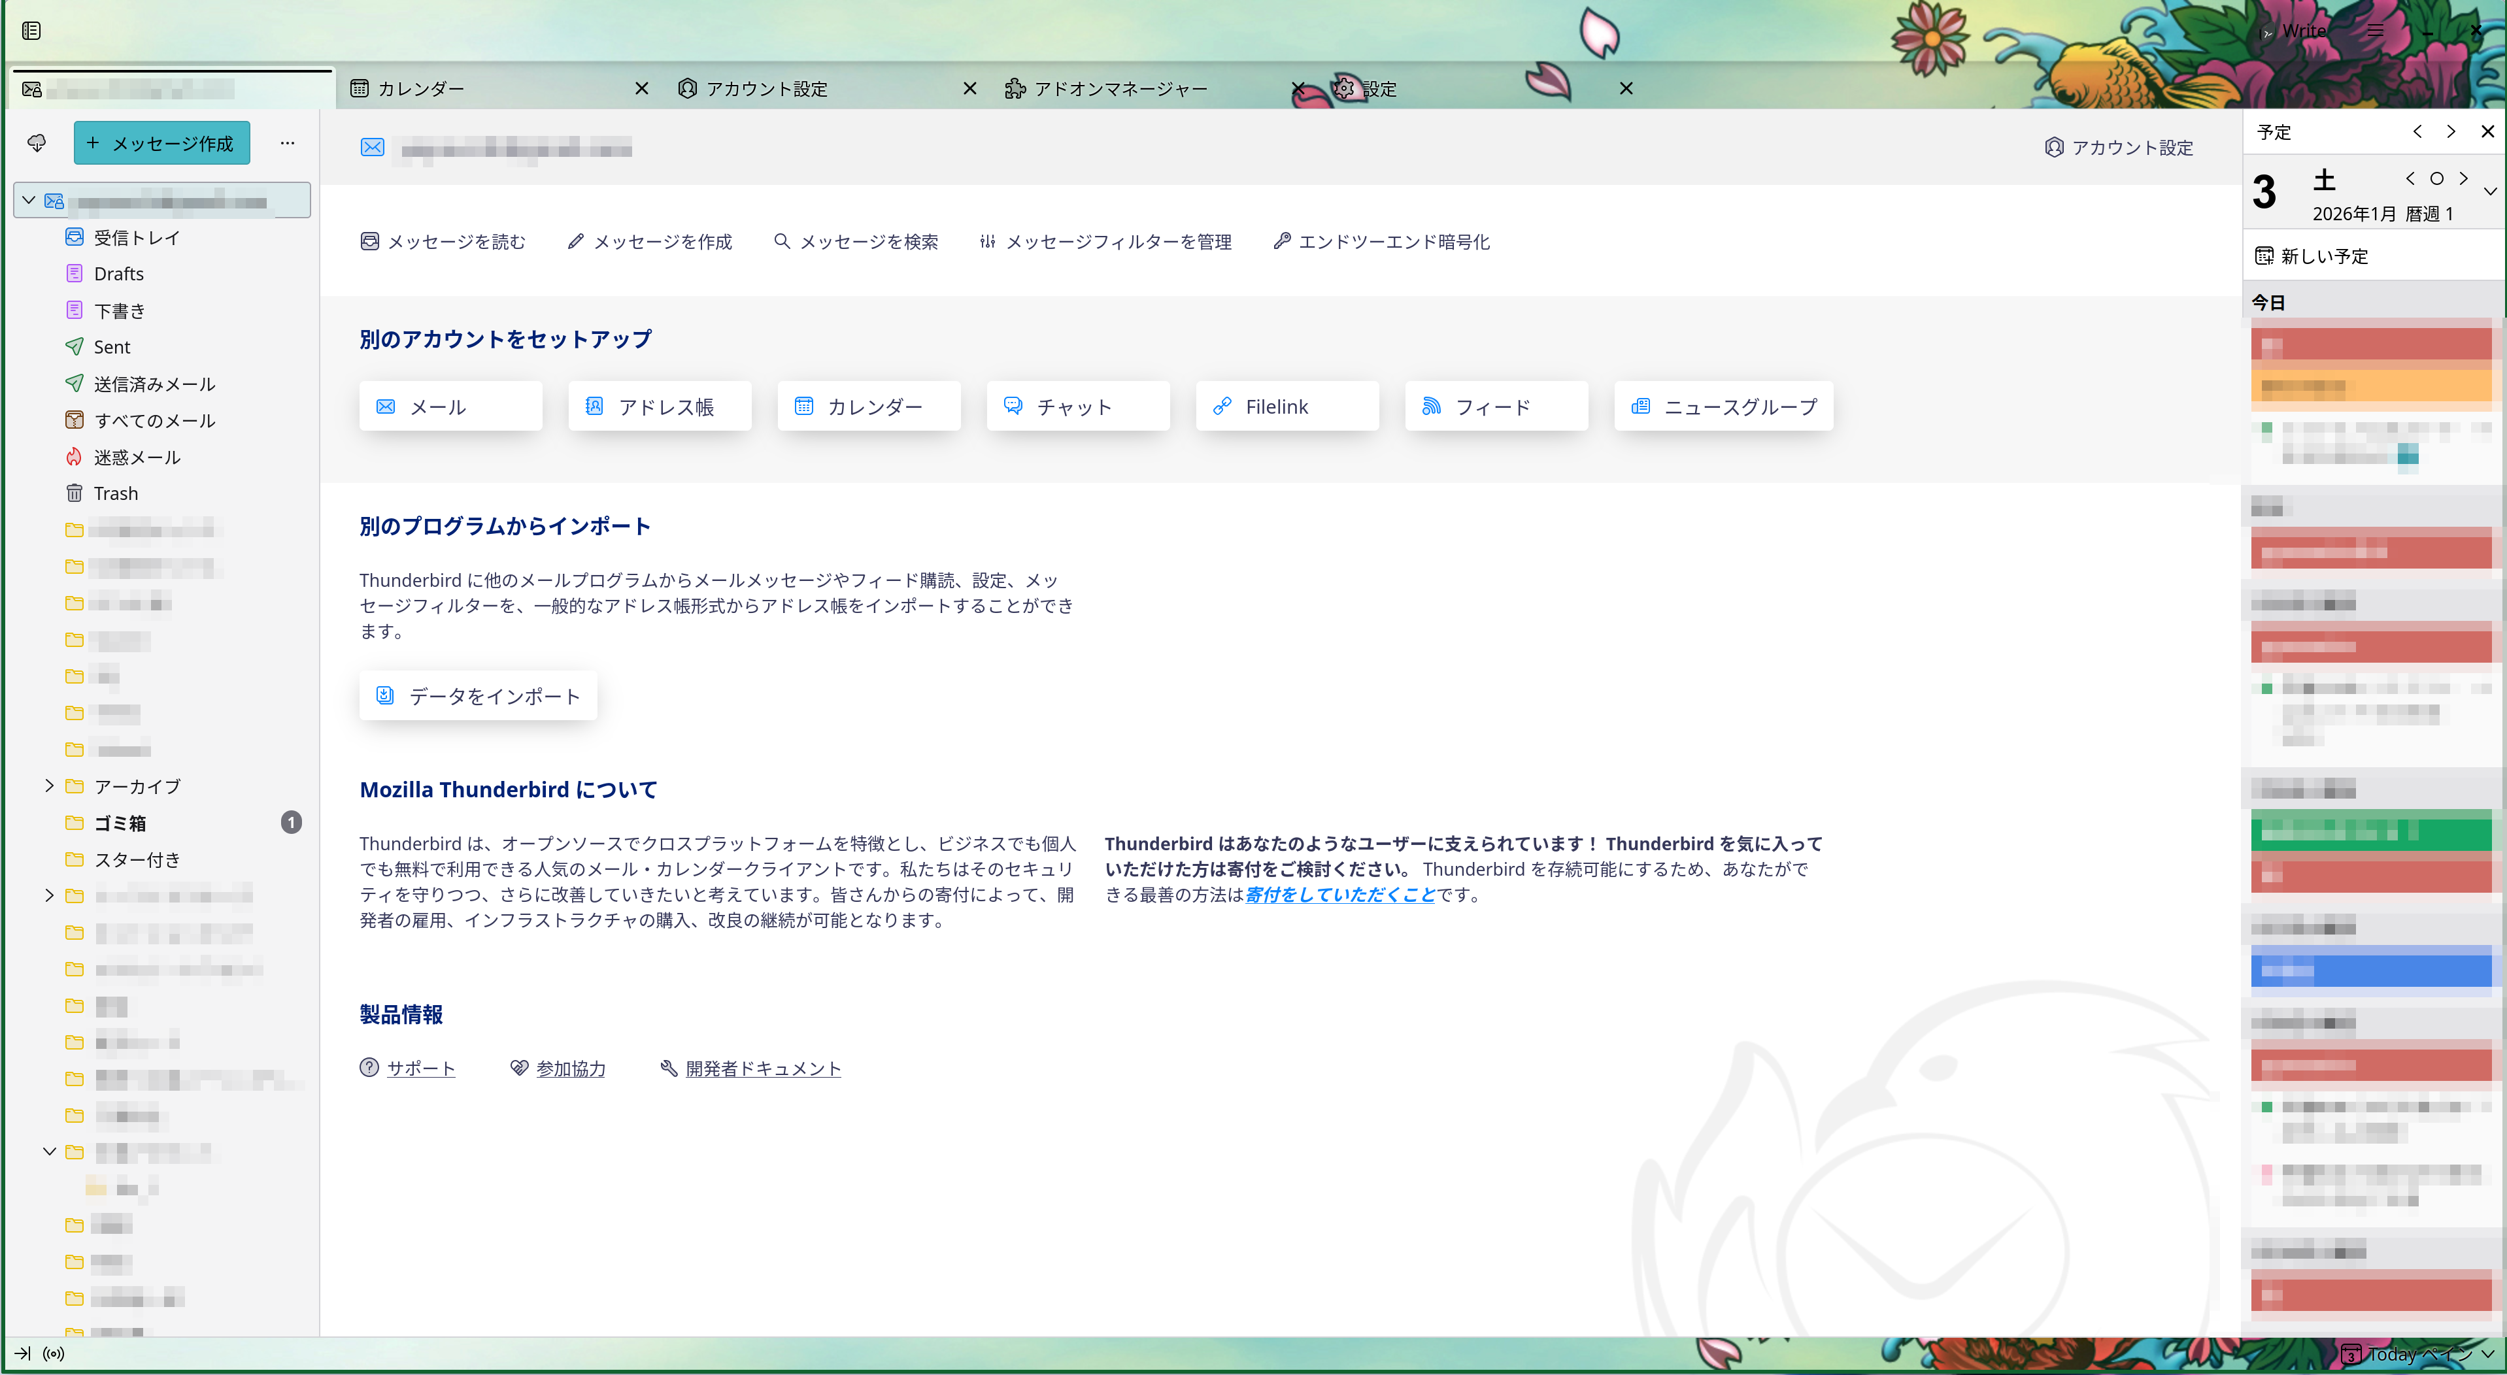Viewport: 2507px width, 1375px height.
Task: Click メッセージを読む with inbox icon
Action: [x=443, y=241]
